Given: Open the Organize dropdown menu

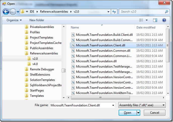Looking at the screenshot, I should [x=14, y=20].
